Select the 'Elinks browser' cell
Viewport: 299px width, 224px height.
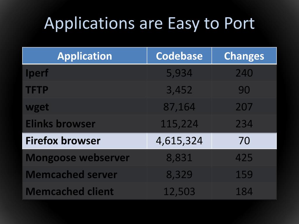point(85,124)
